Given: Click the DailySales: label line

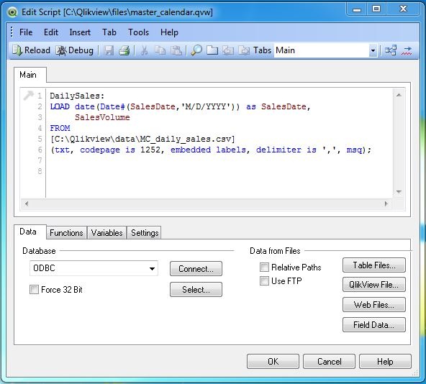Looking at the screenshot, I should [77, 96].
